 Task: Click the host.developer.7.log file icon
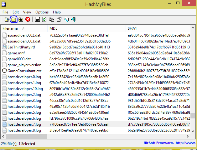(4, 124)
